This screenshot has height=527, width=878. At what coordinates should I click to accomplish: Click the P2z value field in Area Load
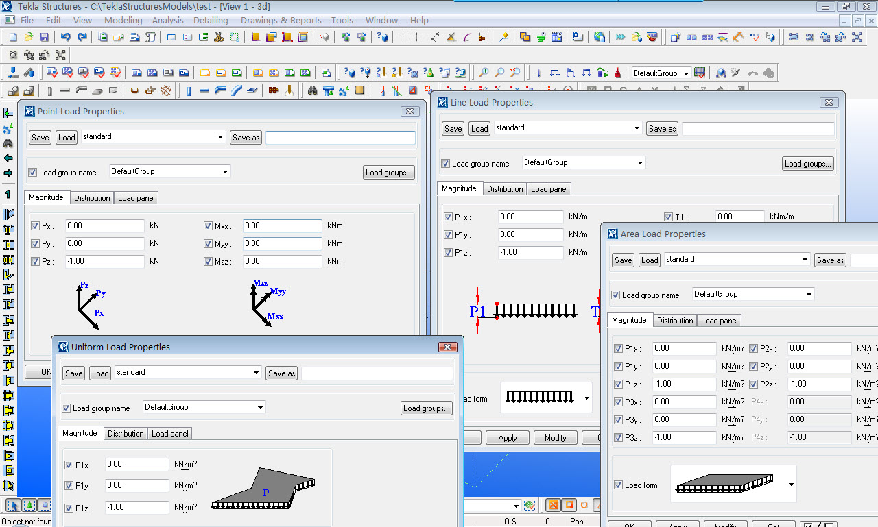point(820,384)
